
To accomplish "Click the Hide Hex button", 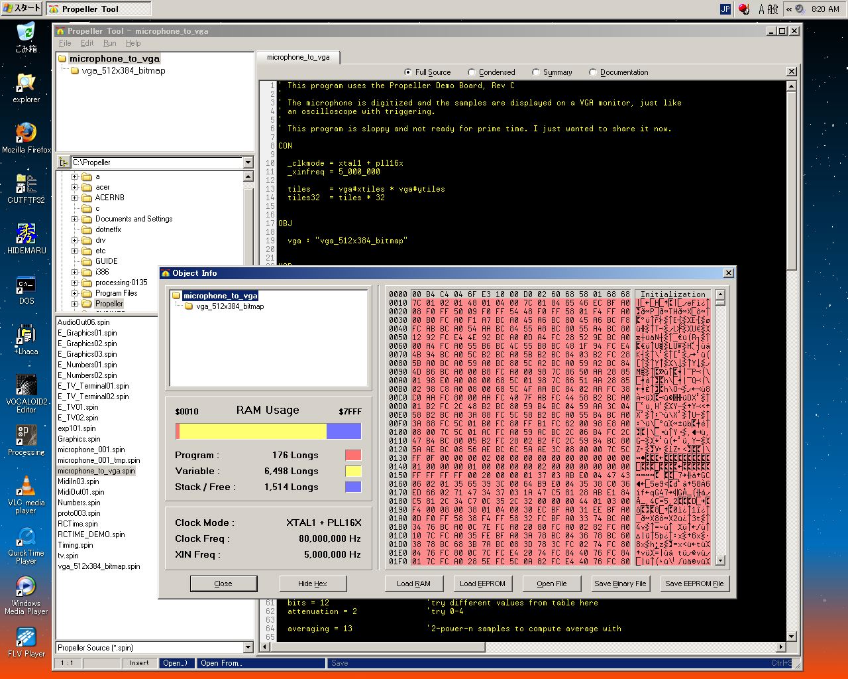I will pos(312,584).
